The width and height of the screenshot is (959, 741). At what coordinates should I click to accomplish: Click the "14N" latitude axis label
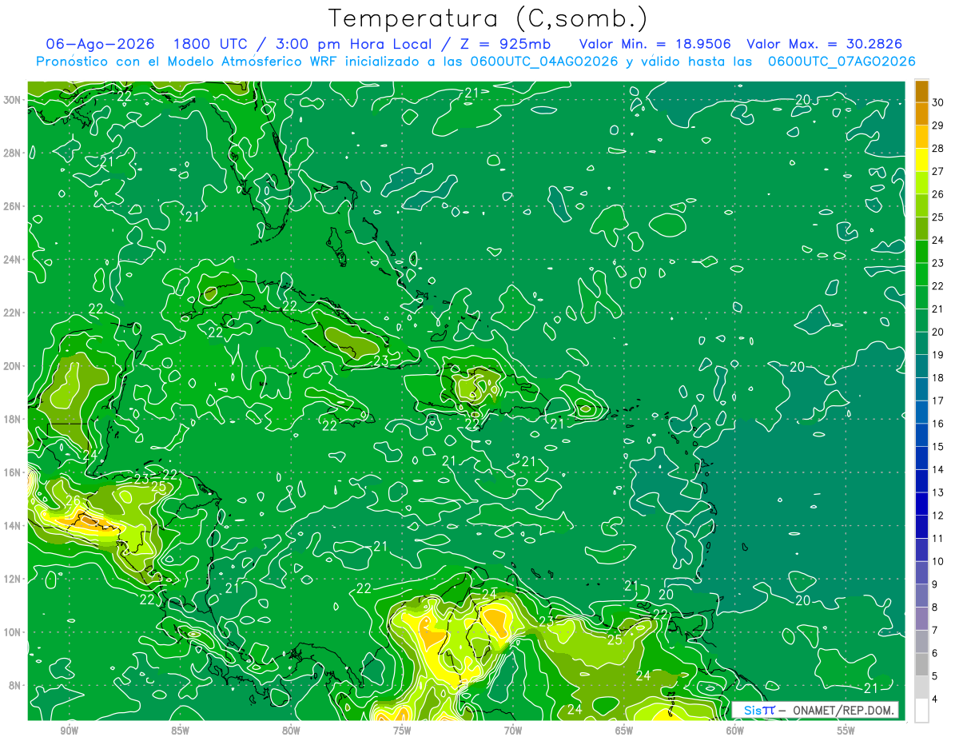pos(12,525)
